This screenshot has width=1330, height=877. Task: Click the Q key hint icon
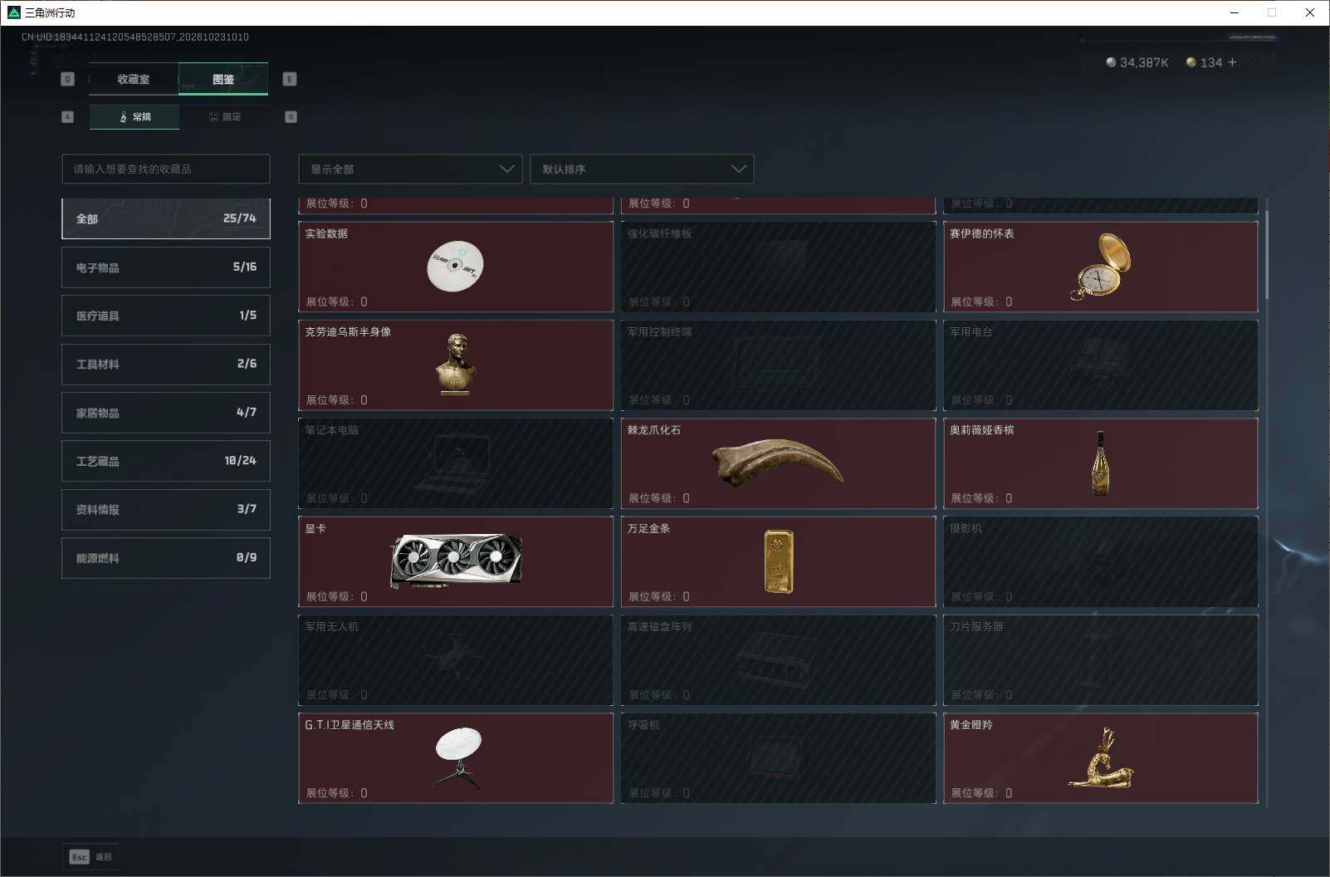[68, 79]
